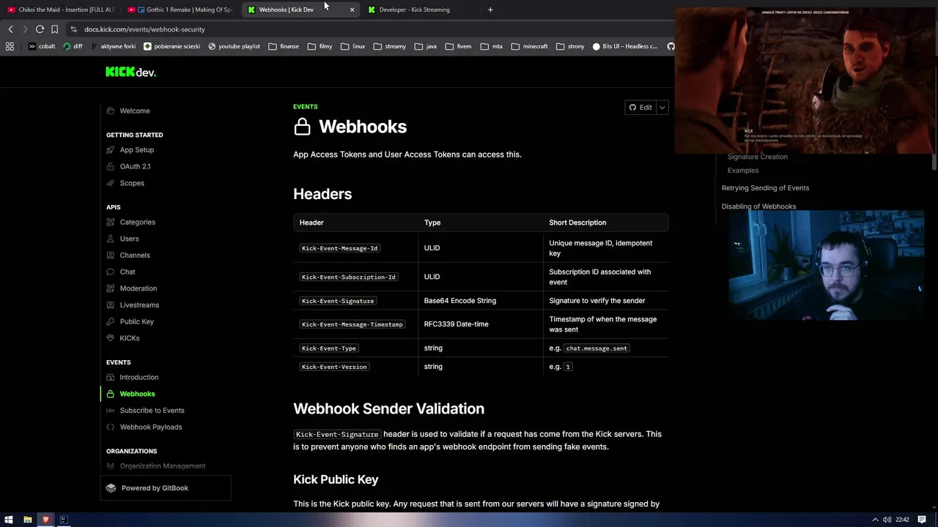Viewport: 938px width, 527px height.
Task: Open the notification center icon
Action: tap(922, 520)
